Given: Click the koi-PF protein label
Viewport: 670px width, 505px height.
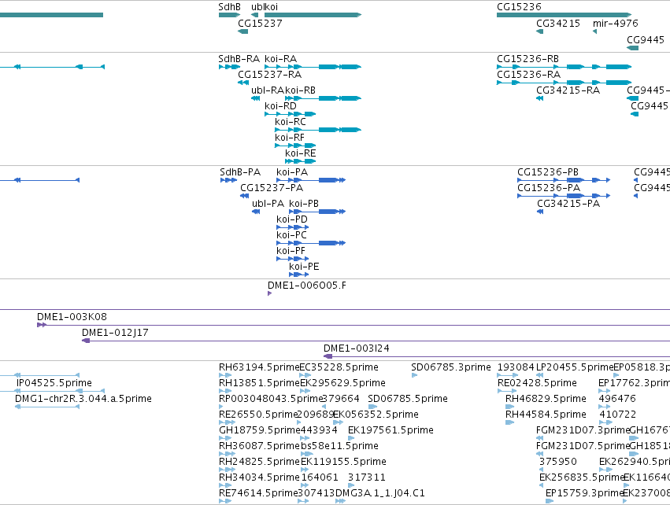Looking at the screenshot, I should 291,252.
